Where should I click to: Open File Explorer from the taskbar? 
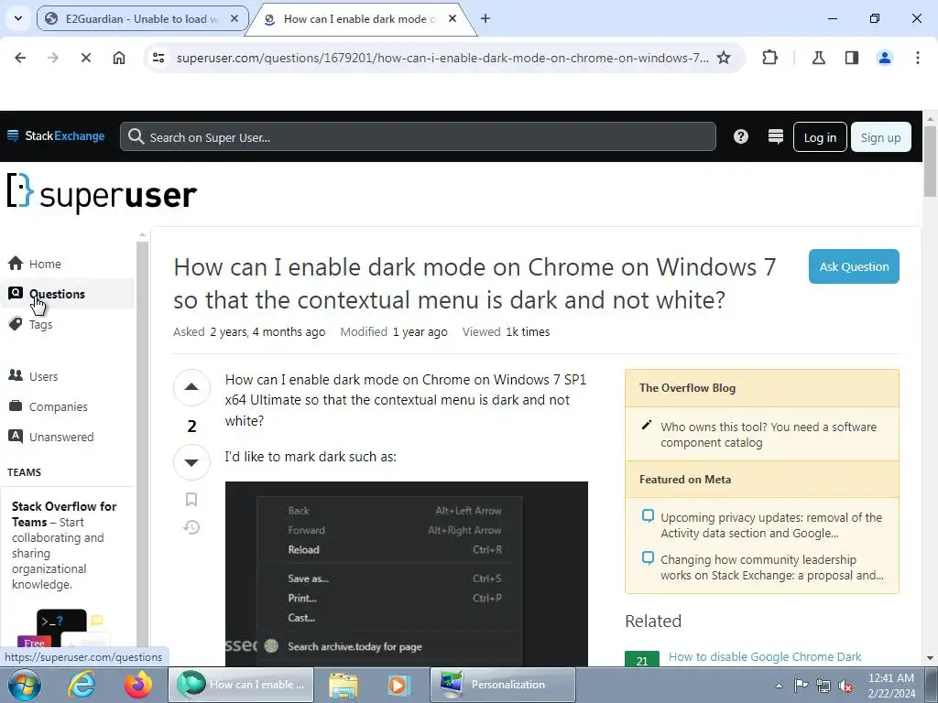click(x=344, y=685)
